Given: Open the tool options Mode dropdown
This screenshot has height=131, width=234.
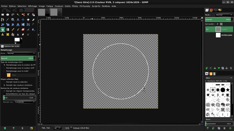Looking at the screenshot, I should click(x=21, y=53).
